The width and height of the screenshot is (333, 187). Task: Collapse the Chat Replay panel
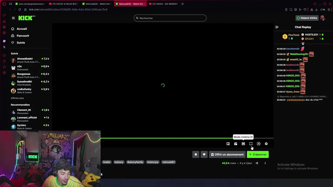tap(277, 27)
